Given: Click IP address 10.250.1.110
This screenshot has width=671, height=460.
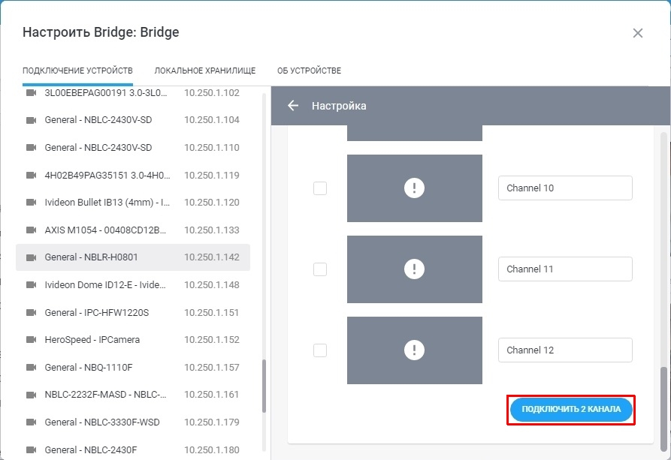Looking at the screenshot, I should click(x=212, y=148).
